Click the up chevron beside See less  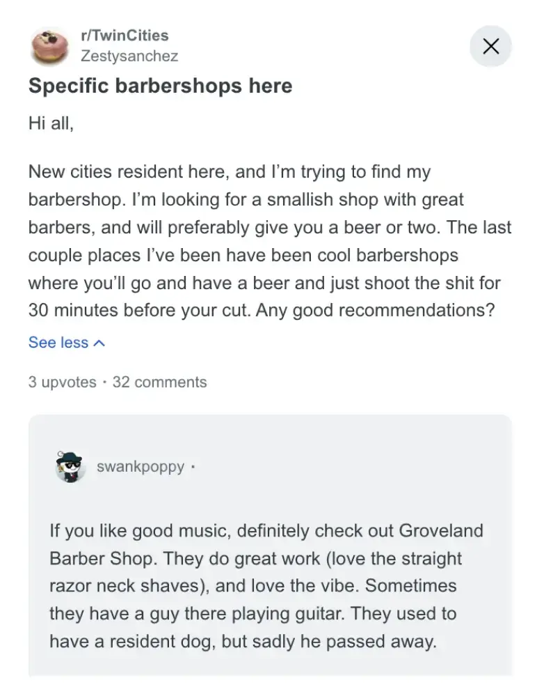coord(99,343)
